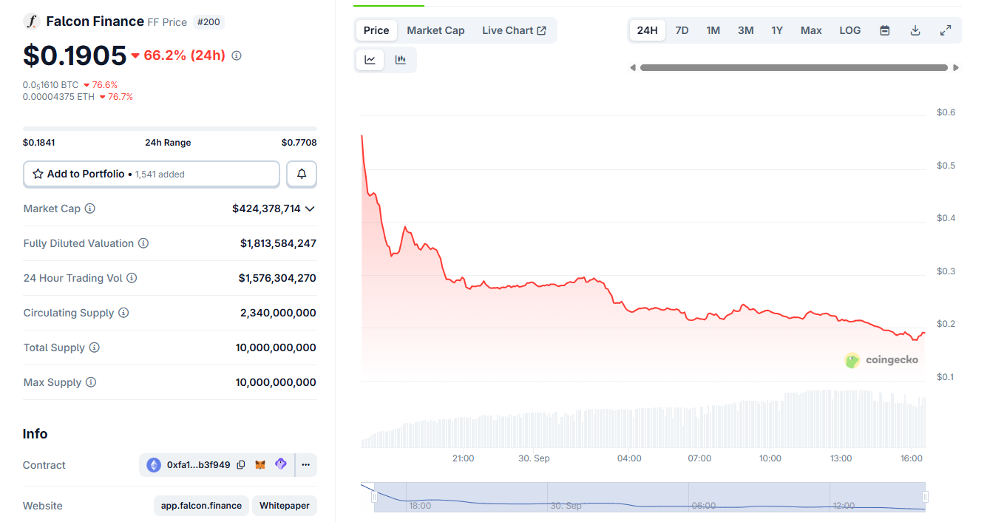Viewport: 987px width, 522px height.
Task: Switch to candlestick chart view icon
Action: pos(401,60)
